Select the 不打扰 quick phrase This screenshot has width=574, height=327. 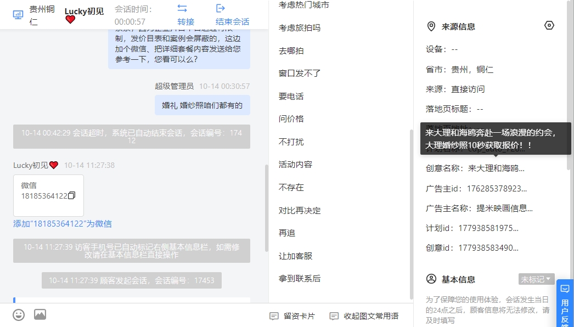pos(291,142)
